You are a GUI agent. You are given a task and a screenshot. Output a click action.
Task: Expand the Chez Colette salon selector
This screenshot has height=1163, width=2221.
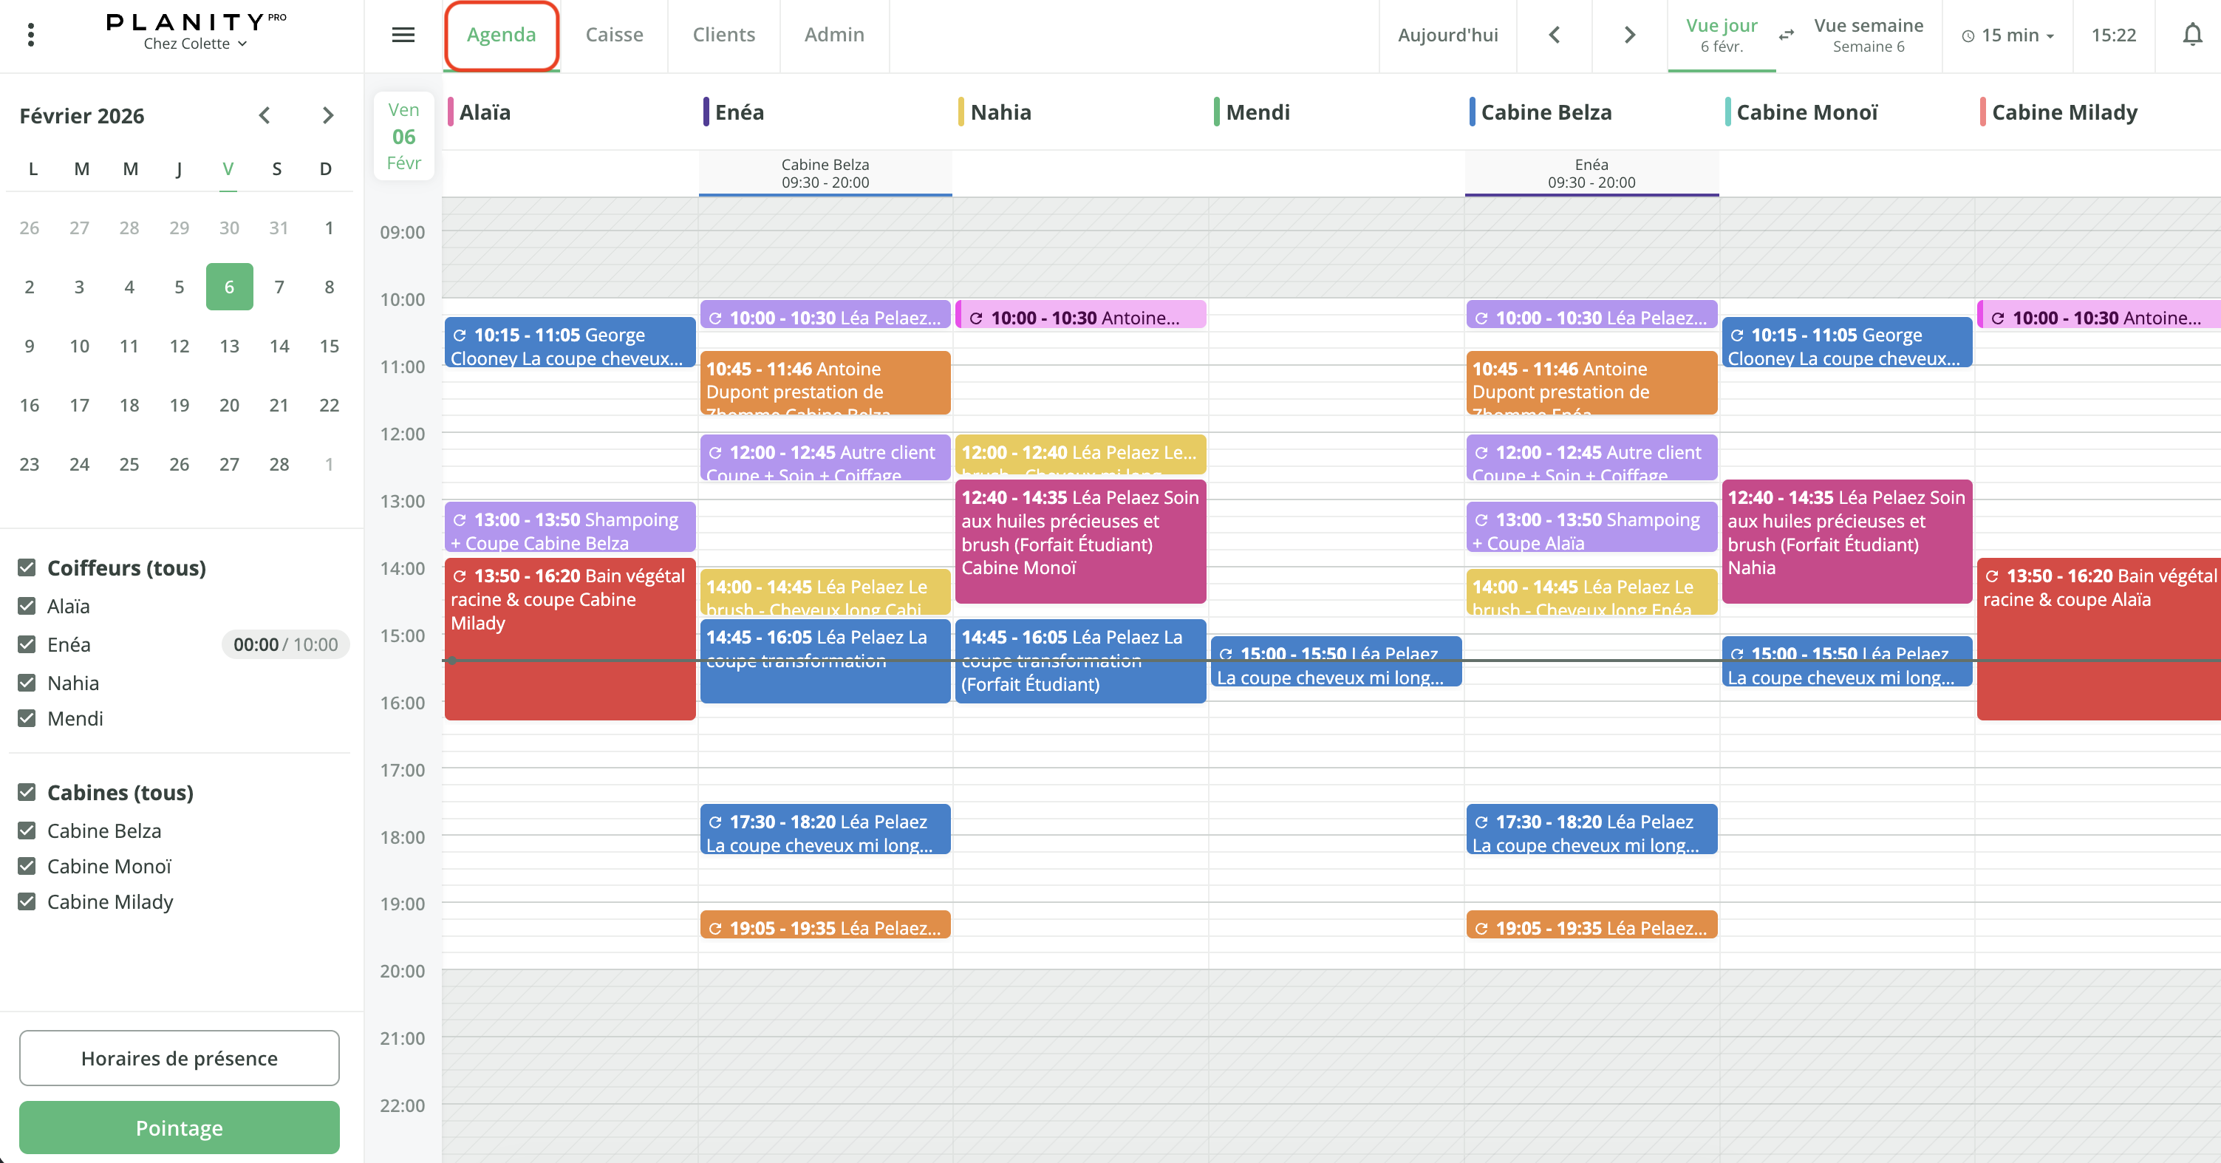click(196, 44)
